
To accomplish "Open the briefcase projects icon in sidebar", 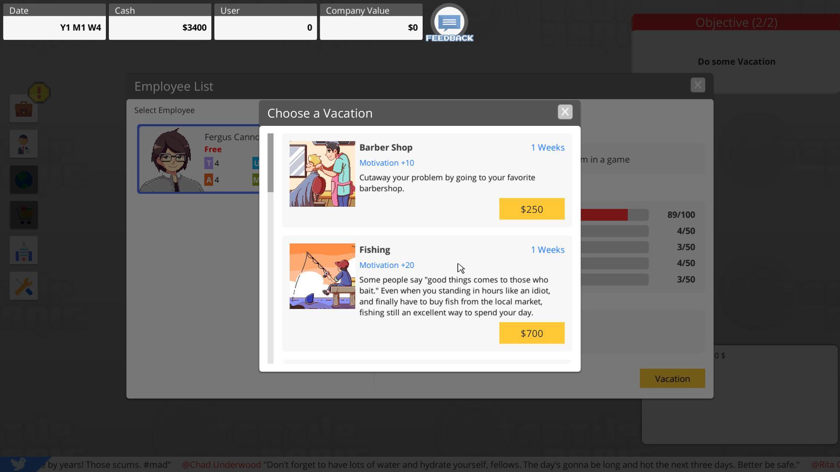I will pyautogui.click(x=24, y=108).
